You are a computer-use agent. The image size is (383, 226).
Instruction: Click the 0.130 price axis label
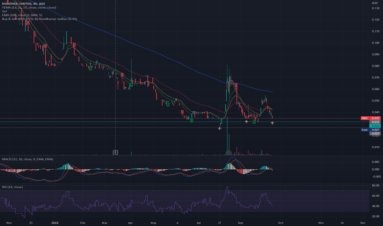[x=376, y=8]
